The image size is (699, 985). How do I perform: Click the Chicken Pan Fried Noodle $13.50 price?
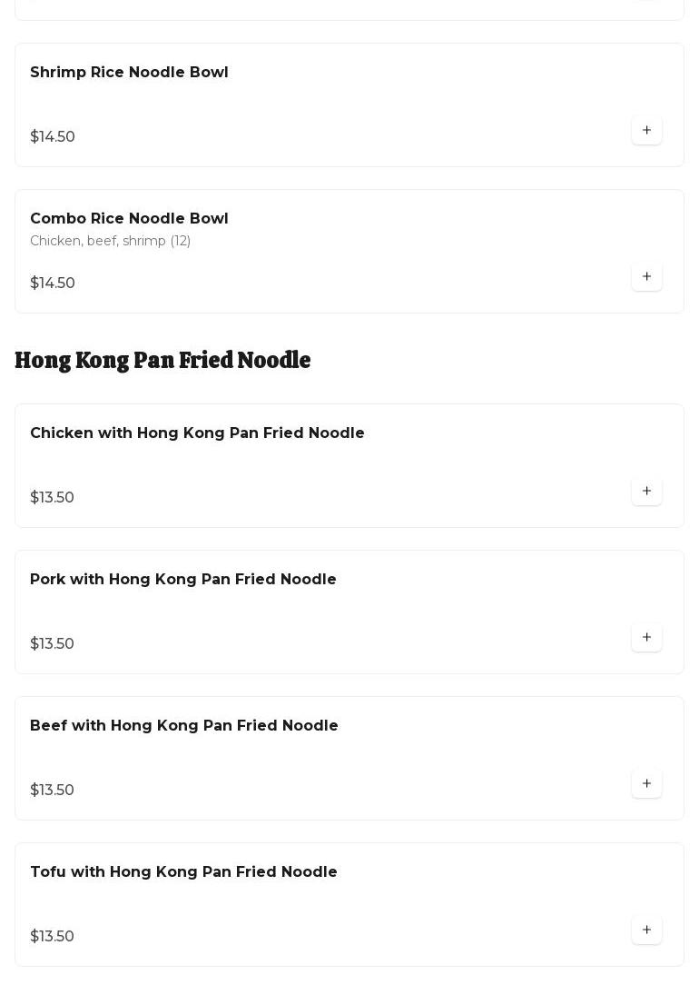coord(52,498)
